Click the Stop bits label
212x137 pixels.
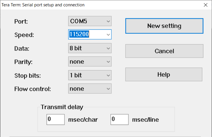(28, 76)
